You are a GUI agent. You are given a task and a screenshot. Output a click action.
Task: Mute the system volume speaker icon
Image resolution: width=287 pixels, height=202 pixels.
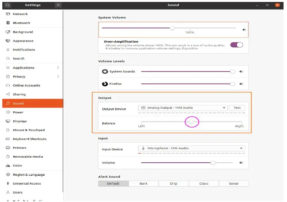pyautogui.click(x=244, y=29)
